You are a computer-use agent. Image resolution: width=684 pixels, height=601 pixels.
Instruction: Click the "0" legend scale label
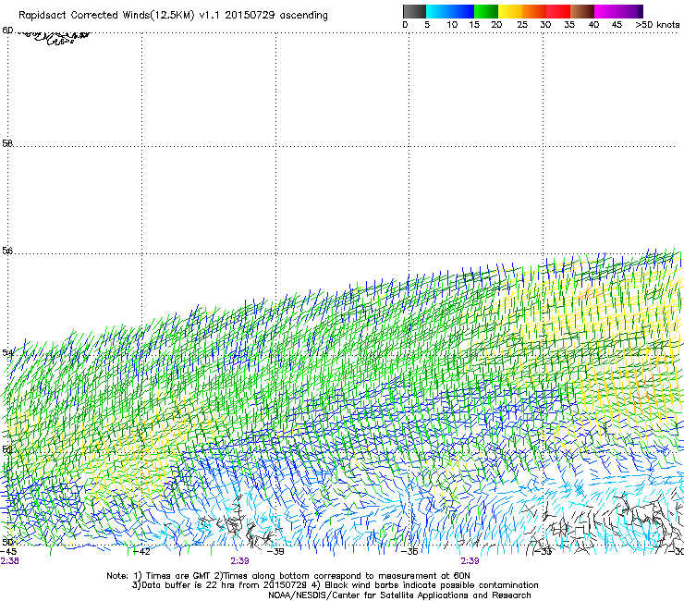coord(405,25)
